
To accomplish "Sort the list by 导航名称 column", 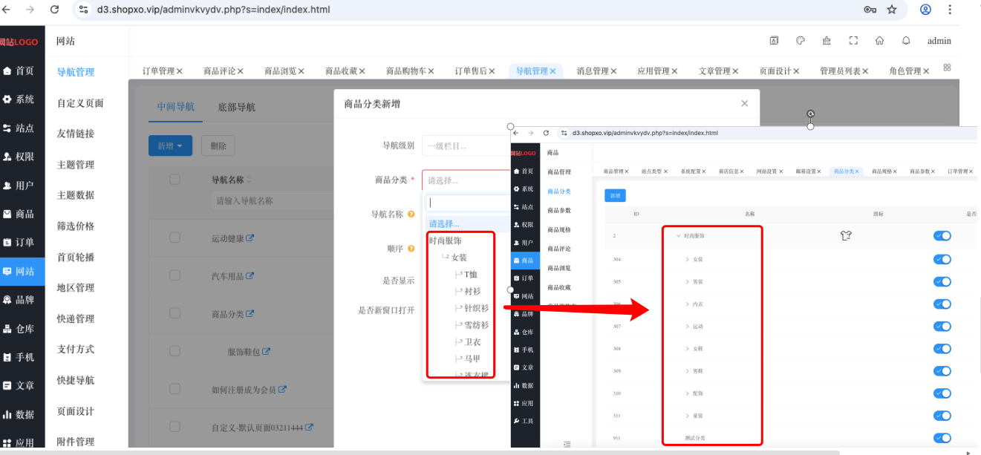I will (x=249, y=180).
